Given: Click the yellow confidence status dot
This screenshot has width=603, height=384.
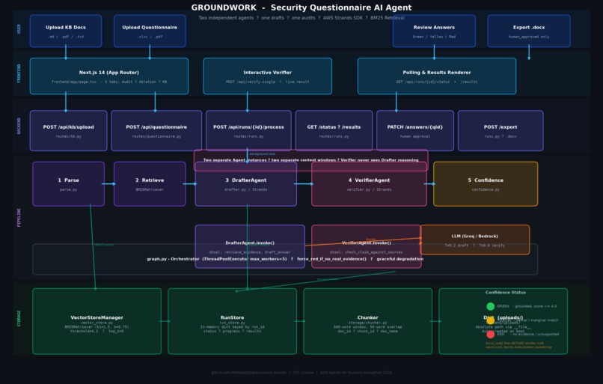Looking at the screenshot, I should pyautogui.click(x=490, y=320).
